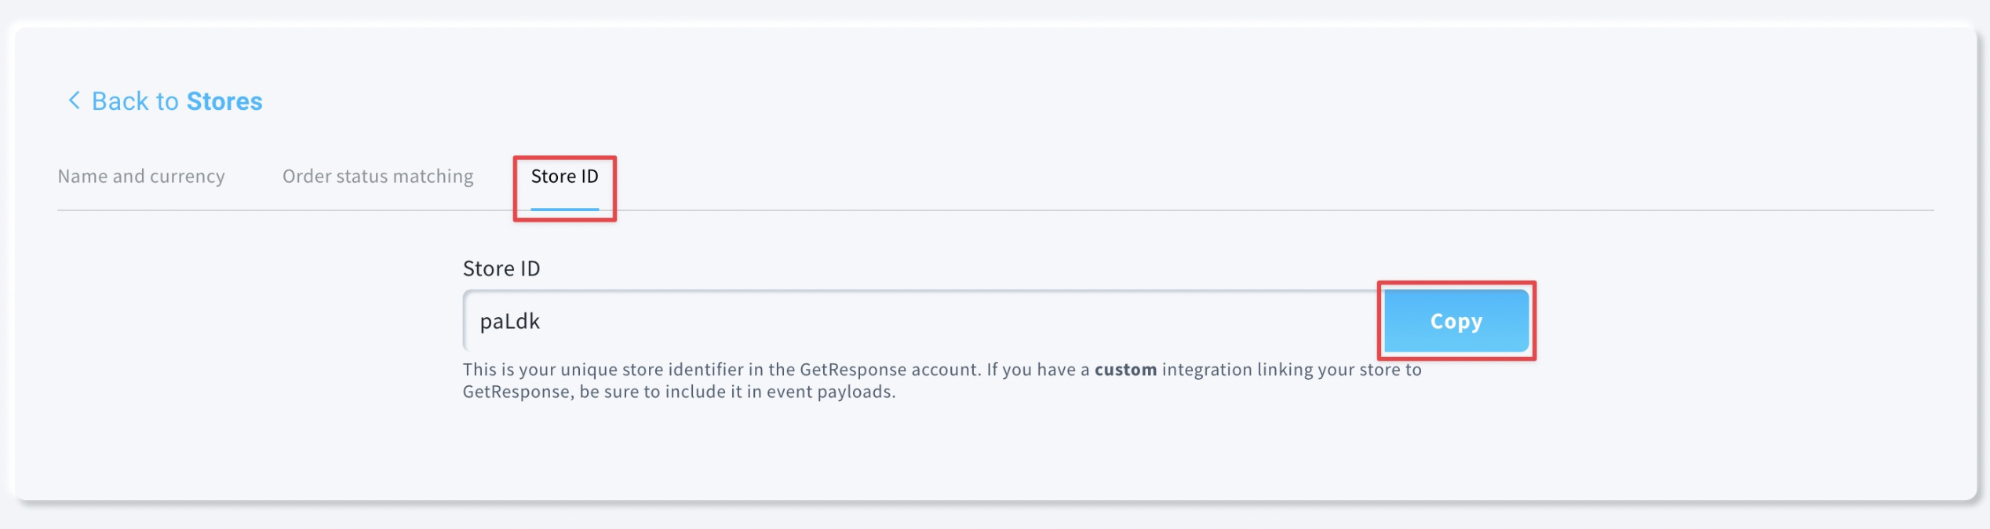Click the word 'matching' in second tab
Image resolution: width=1990 pixels, height=529 pixels.
tap(433, 177)
